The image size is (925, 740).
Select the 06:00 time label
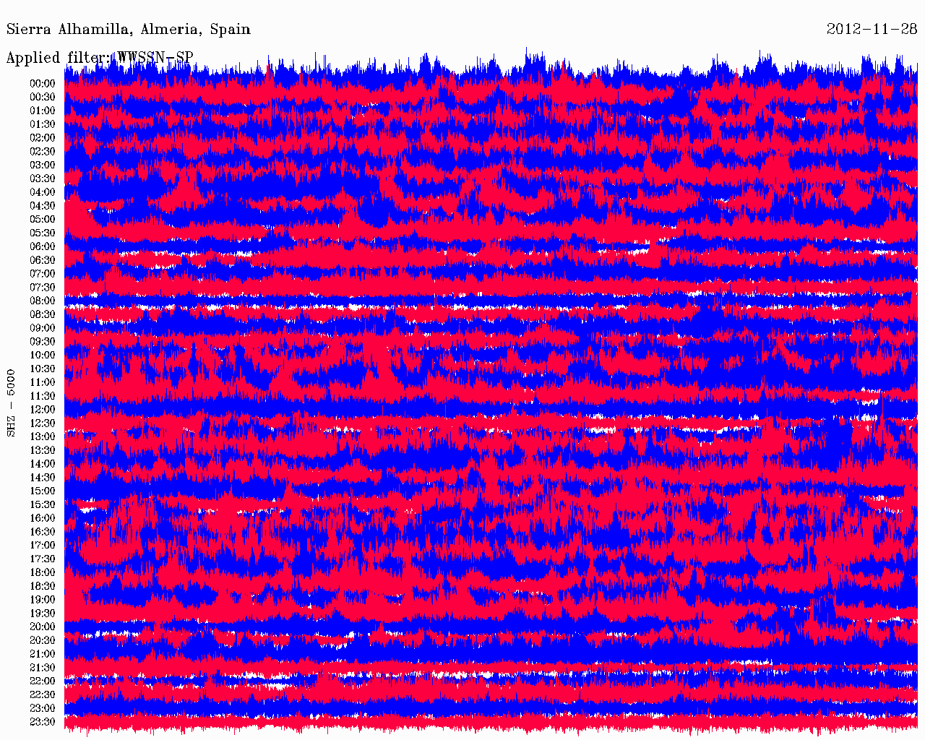click(43, 246)
